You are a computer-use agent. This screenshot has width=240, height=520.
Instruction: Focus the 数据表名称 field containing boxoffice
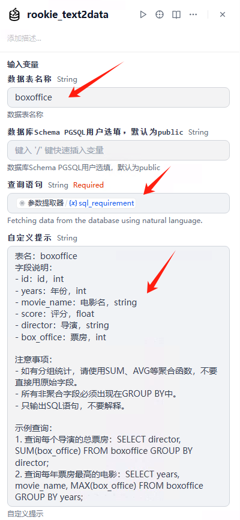coord(119,97)
